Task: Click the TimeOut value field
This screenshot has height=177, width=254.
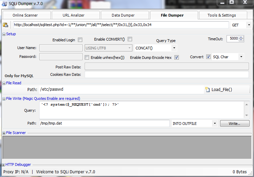Action: 233,39
